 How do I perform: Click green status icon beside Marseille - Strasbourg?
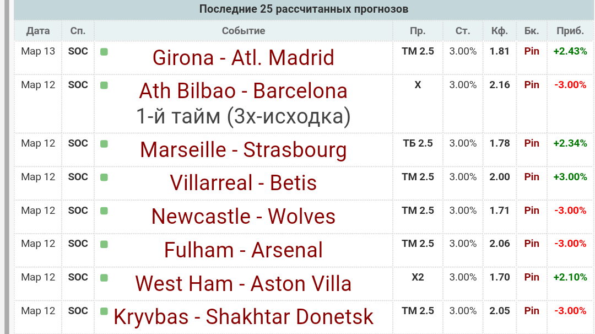[x=104, y=144]
